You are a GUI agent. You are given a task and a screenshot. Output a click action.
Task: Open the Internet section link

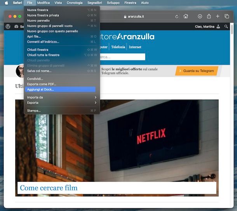135,47
